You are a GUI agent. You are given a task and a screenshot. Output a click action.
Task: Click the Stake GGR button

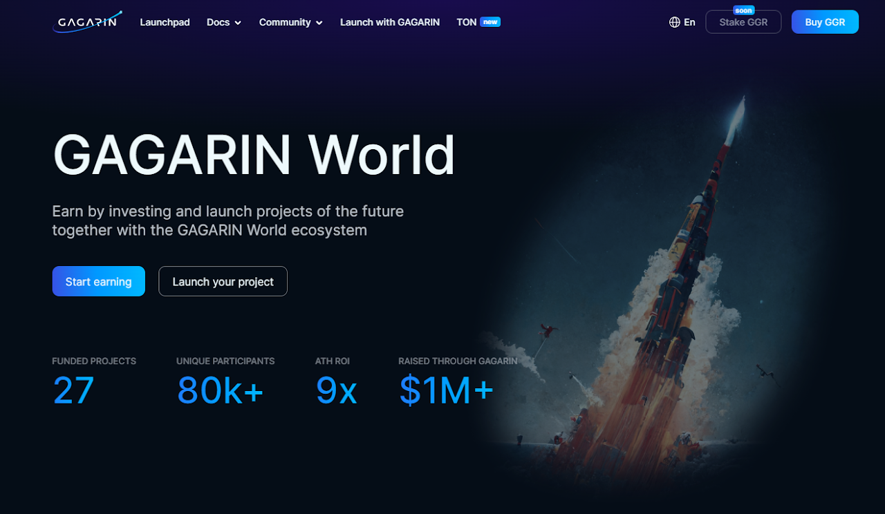point(743,22)
